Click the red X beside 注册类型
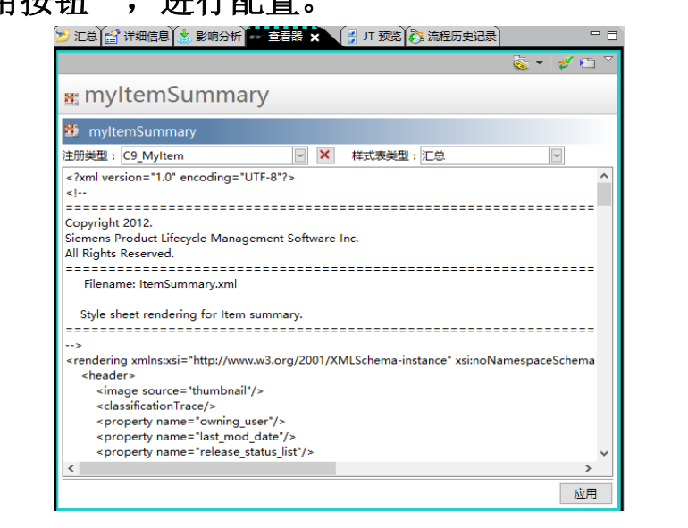The image size is (688, 528). (x=325, y=155)
